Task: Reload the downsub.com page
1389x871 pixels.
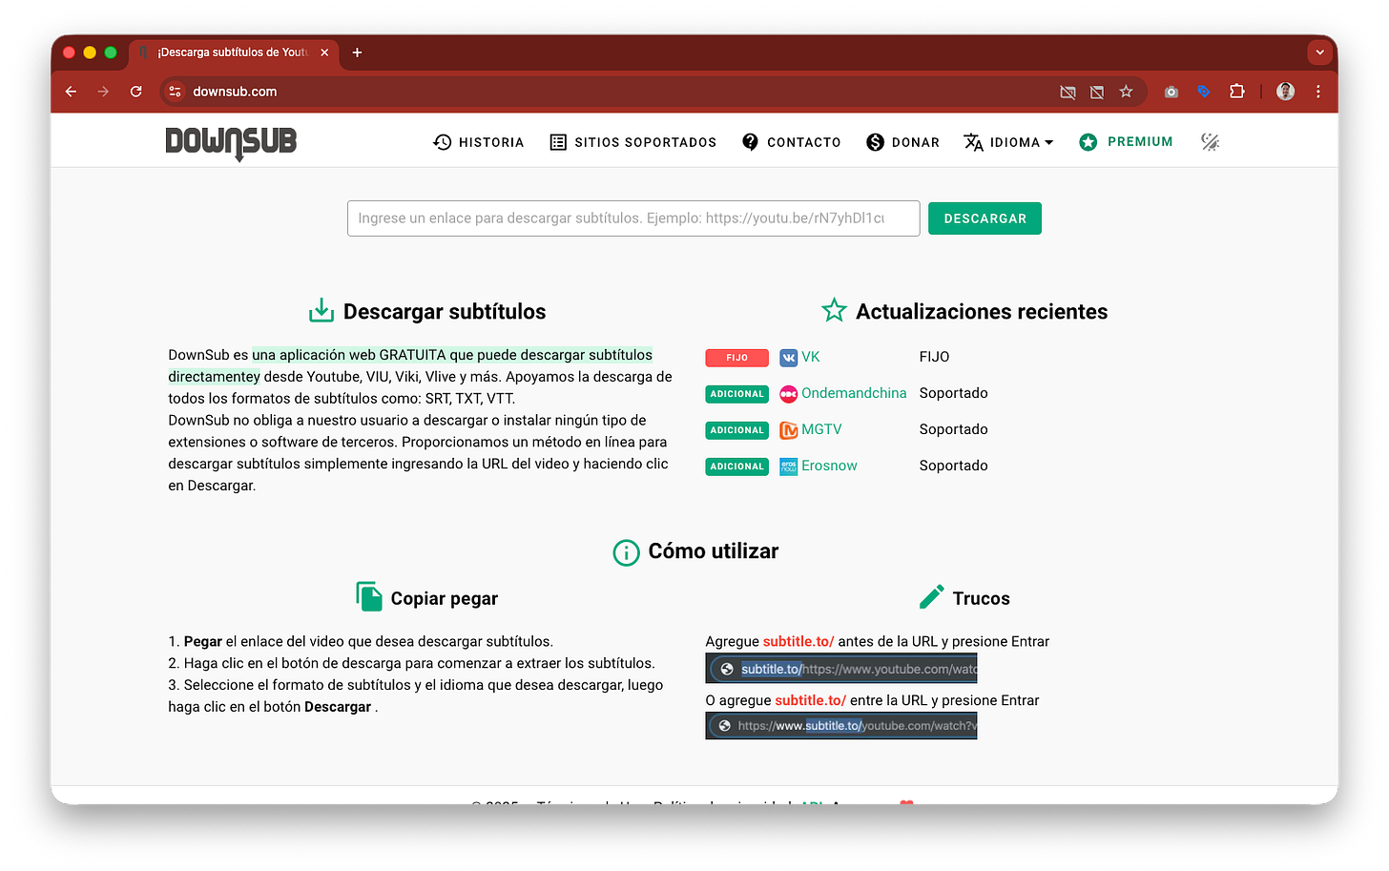Action: 136,92
